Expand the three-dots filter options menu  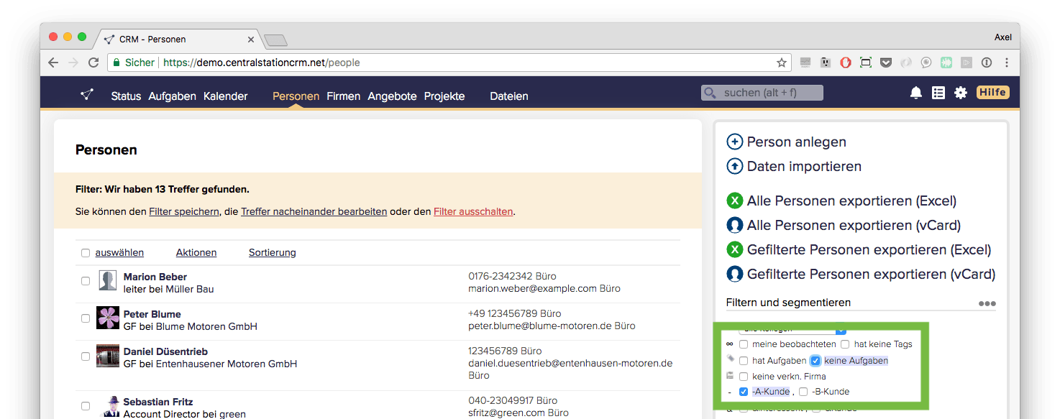[987, 303]
